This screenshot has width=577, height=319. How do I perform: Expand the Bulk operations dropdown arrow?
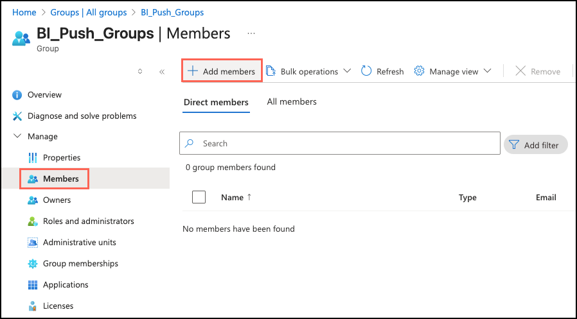[x=346, y=71]
